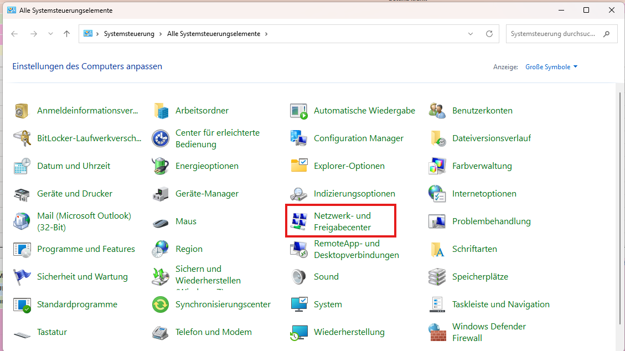Click the Synchronisierungscenter icon

(161, 304)
